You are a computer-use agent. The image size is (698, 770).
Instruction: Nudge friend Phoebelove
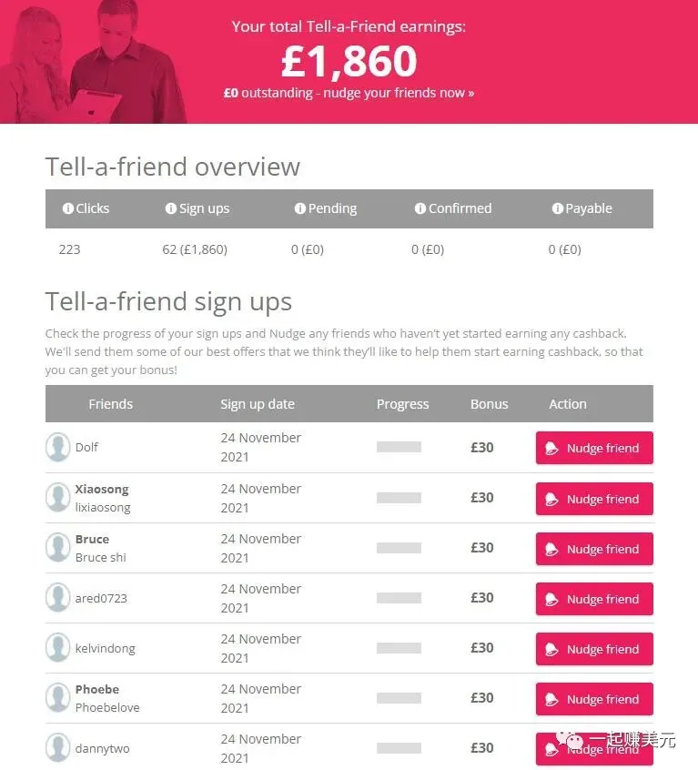(x=594, y=699)
